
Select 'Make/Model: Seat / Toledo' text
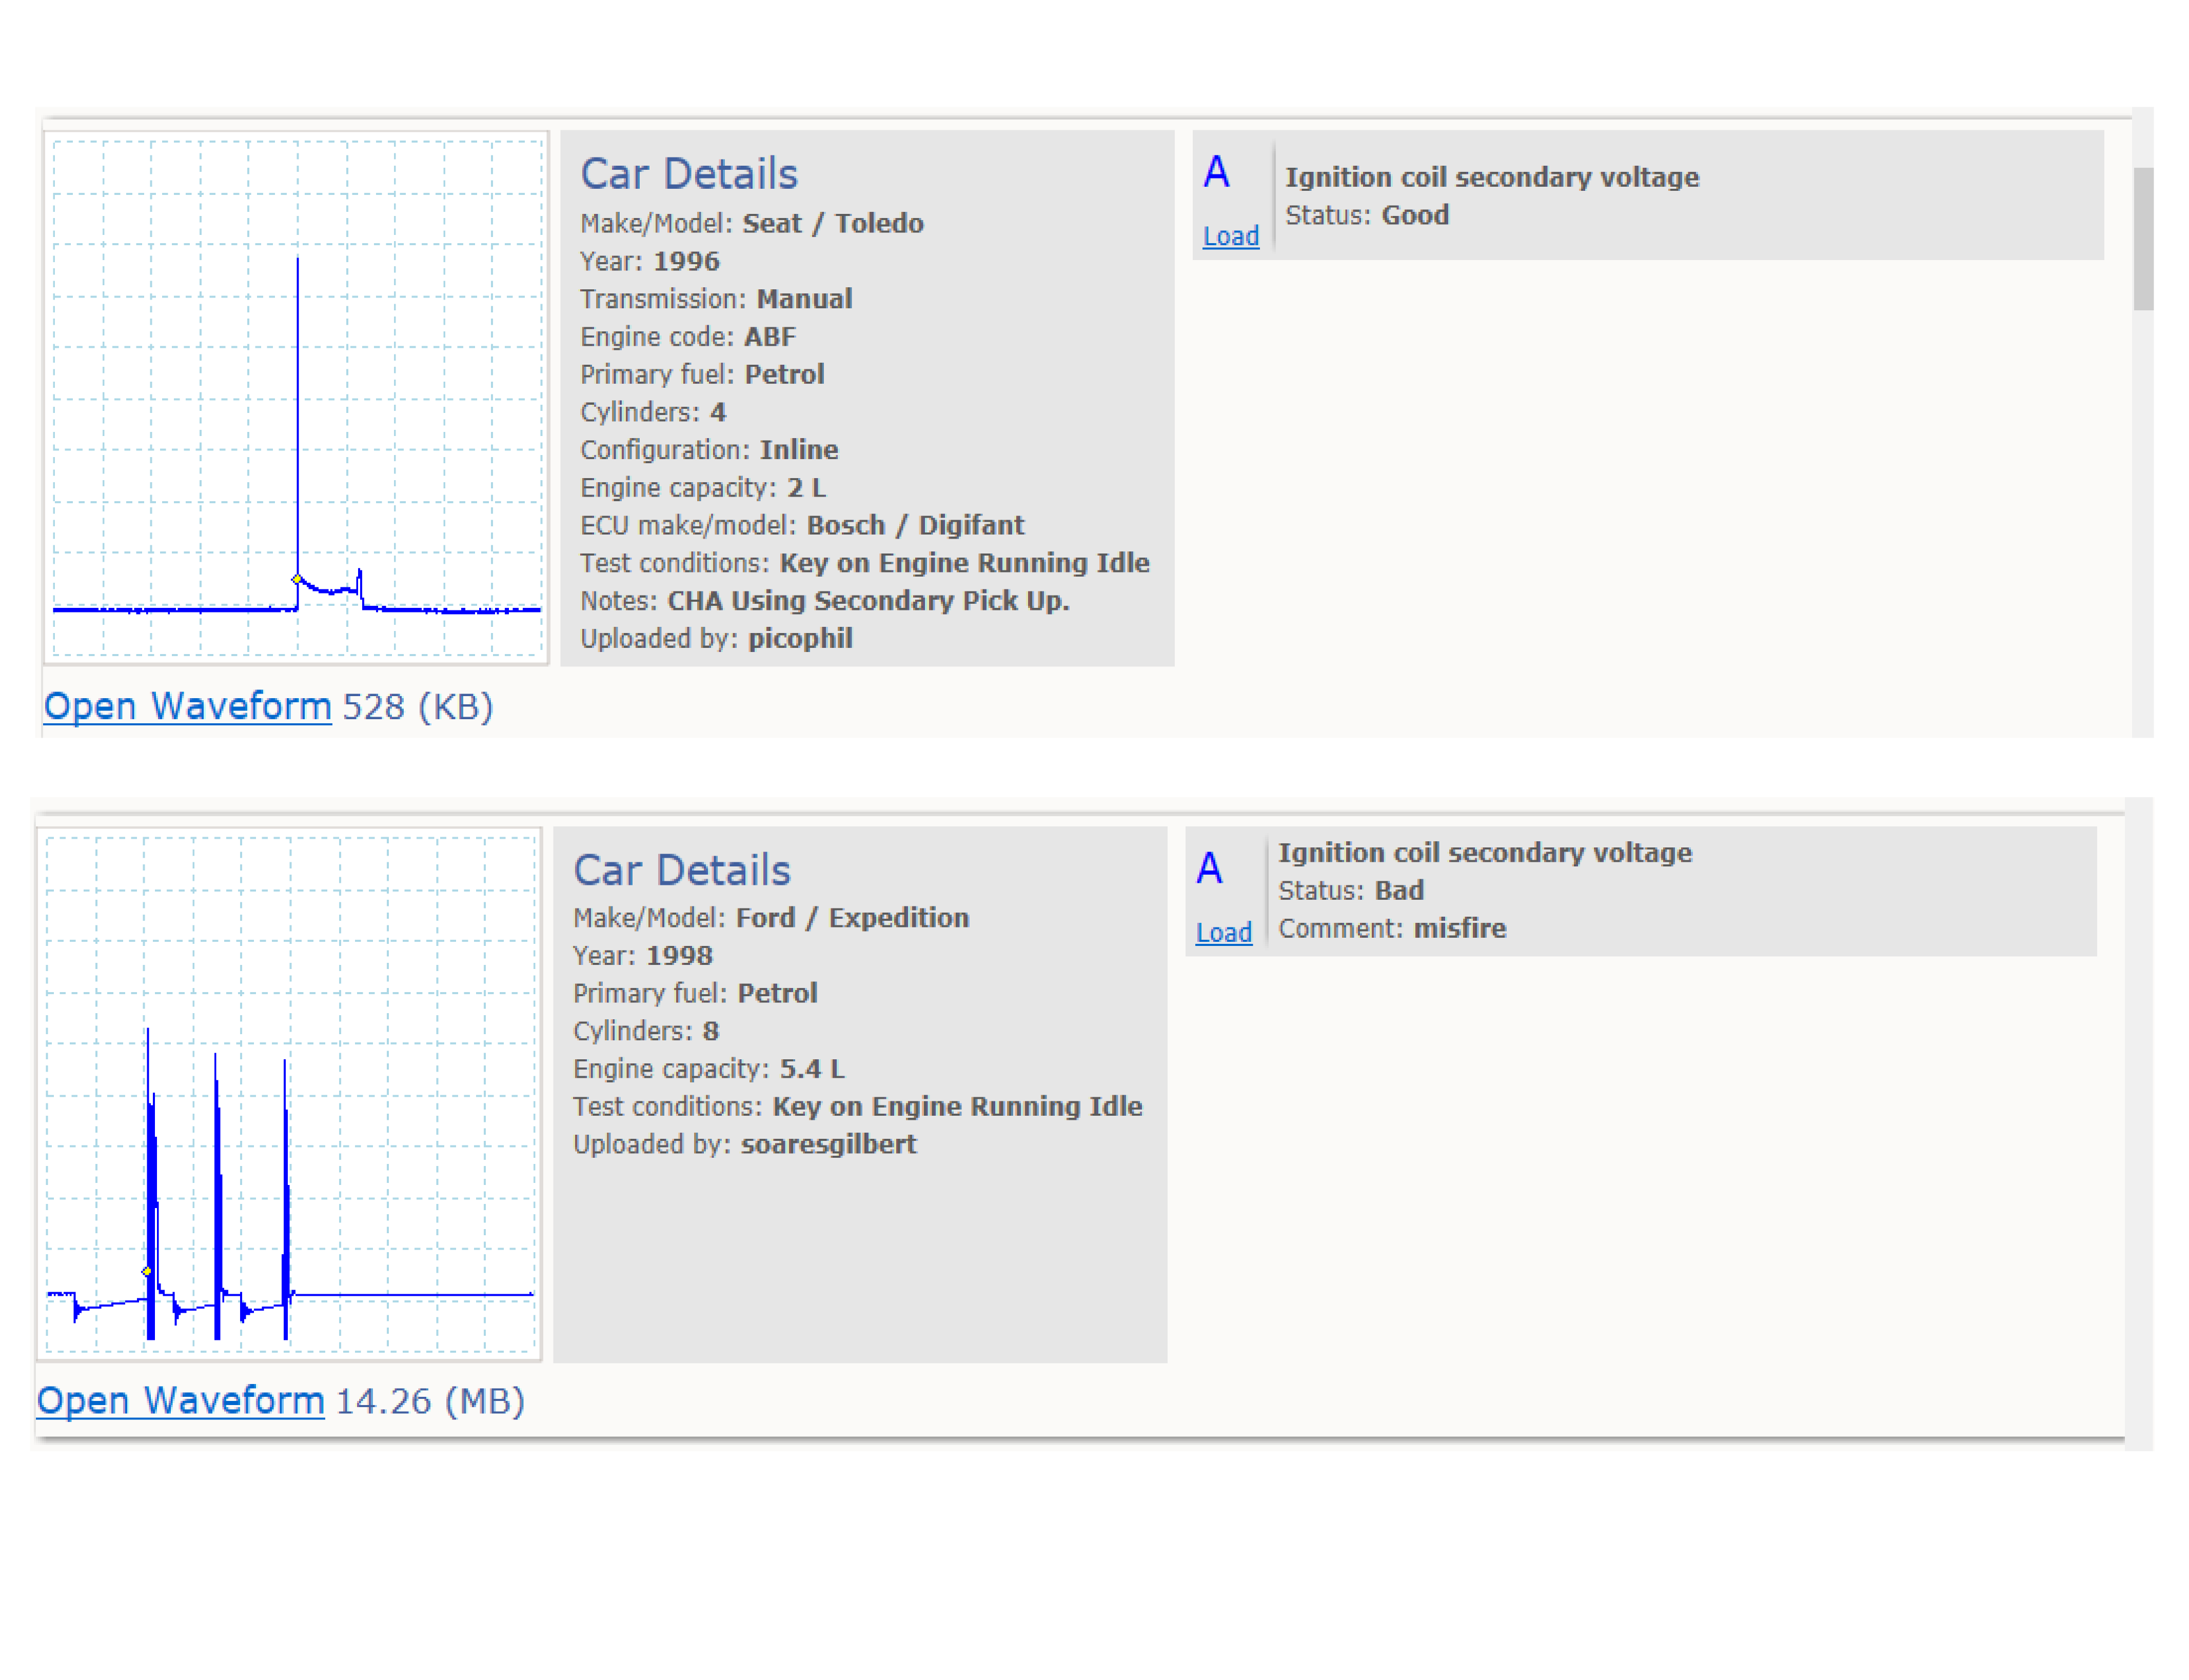[751, 223]
